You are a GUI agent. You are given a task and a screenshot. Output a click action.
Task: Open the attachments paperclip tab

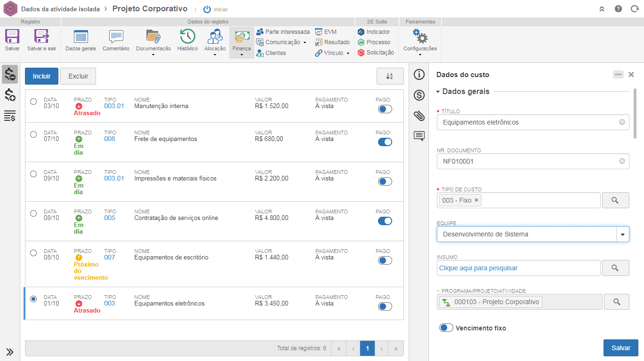[419, 116]
